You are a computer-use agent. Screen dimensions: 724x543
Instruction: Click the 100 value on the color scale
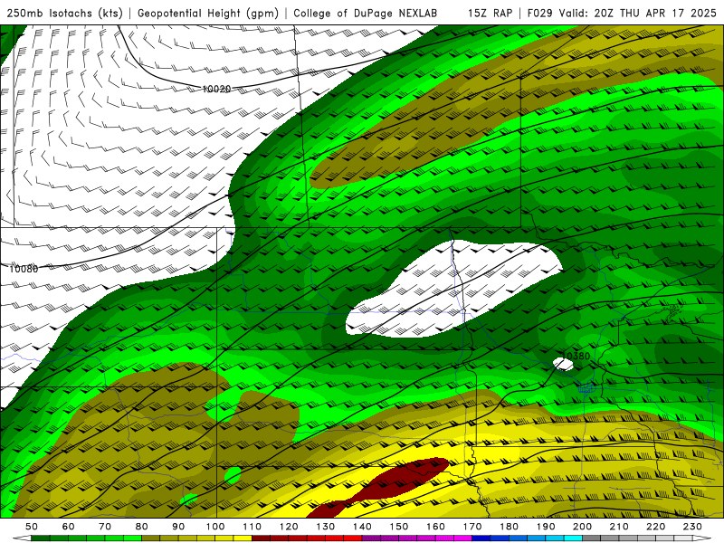215,527
